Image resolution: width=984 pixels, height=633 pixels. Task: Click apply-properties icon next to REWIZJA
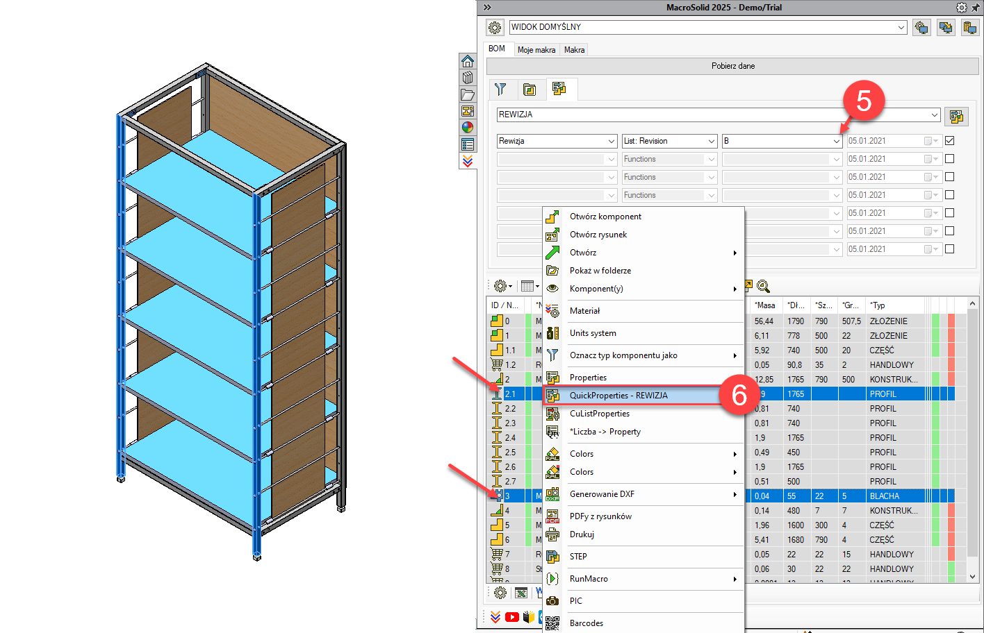pos(956,116)
